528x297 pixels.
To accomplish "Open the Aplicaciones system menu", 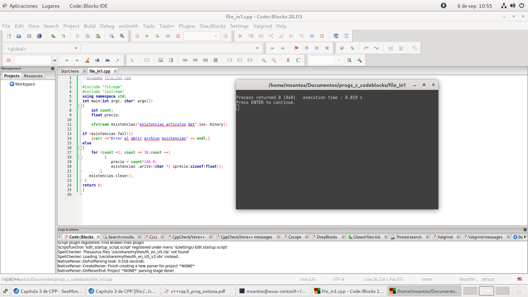I will pyautogui.click(x=23, y=6).
